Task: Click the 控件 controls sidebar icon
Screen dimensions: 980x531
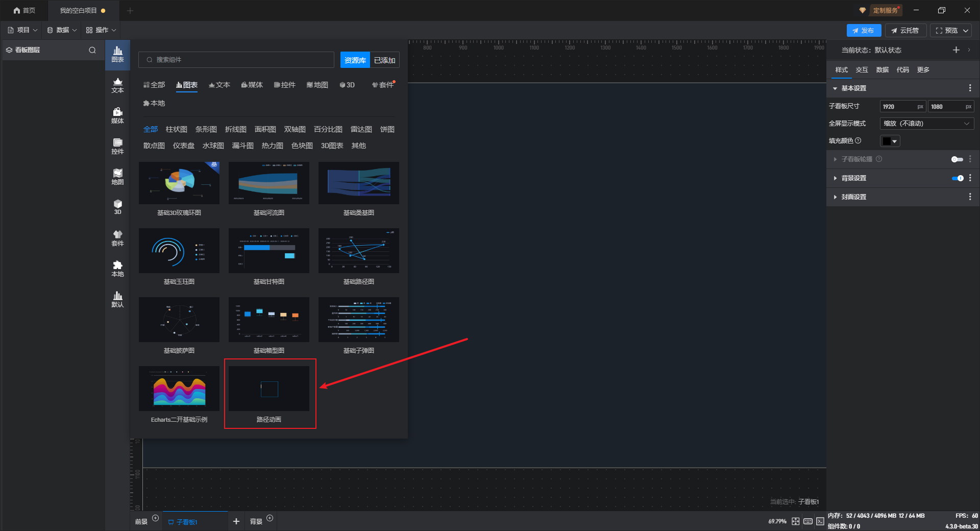Action: pyautogui.click(x=117, y=146)
